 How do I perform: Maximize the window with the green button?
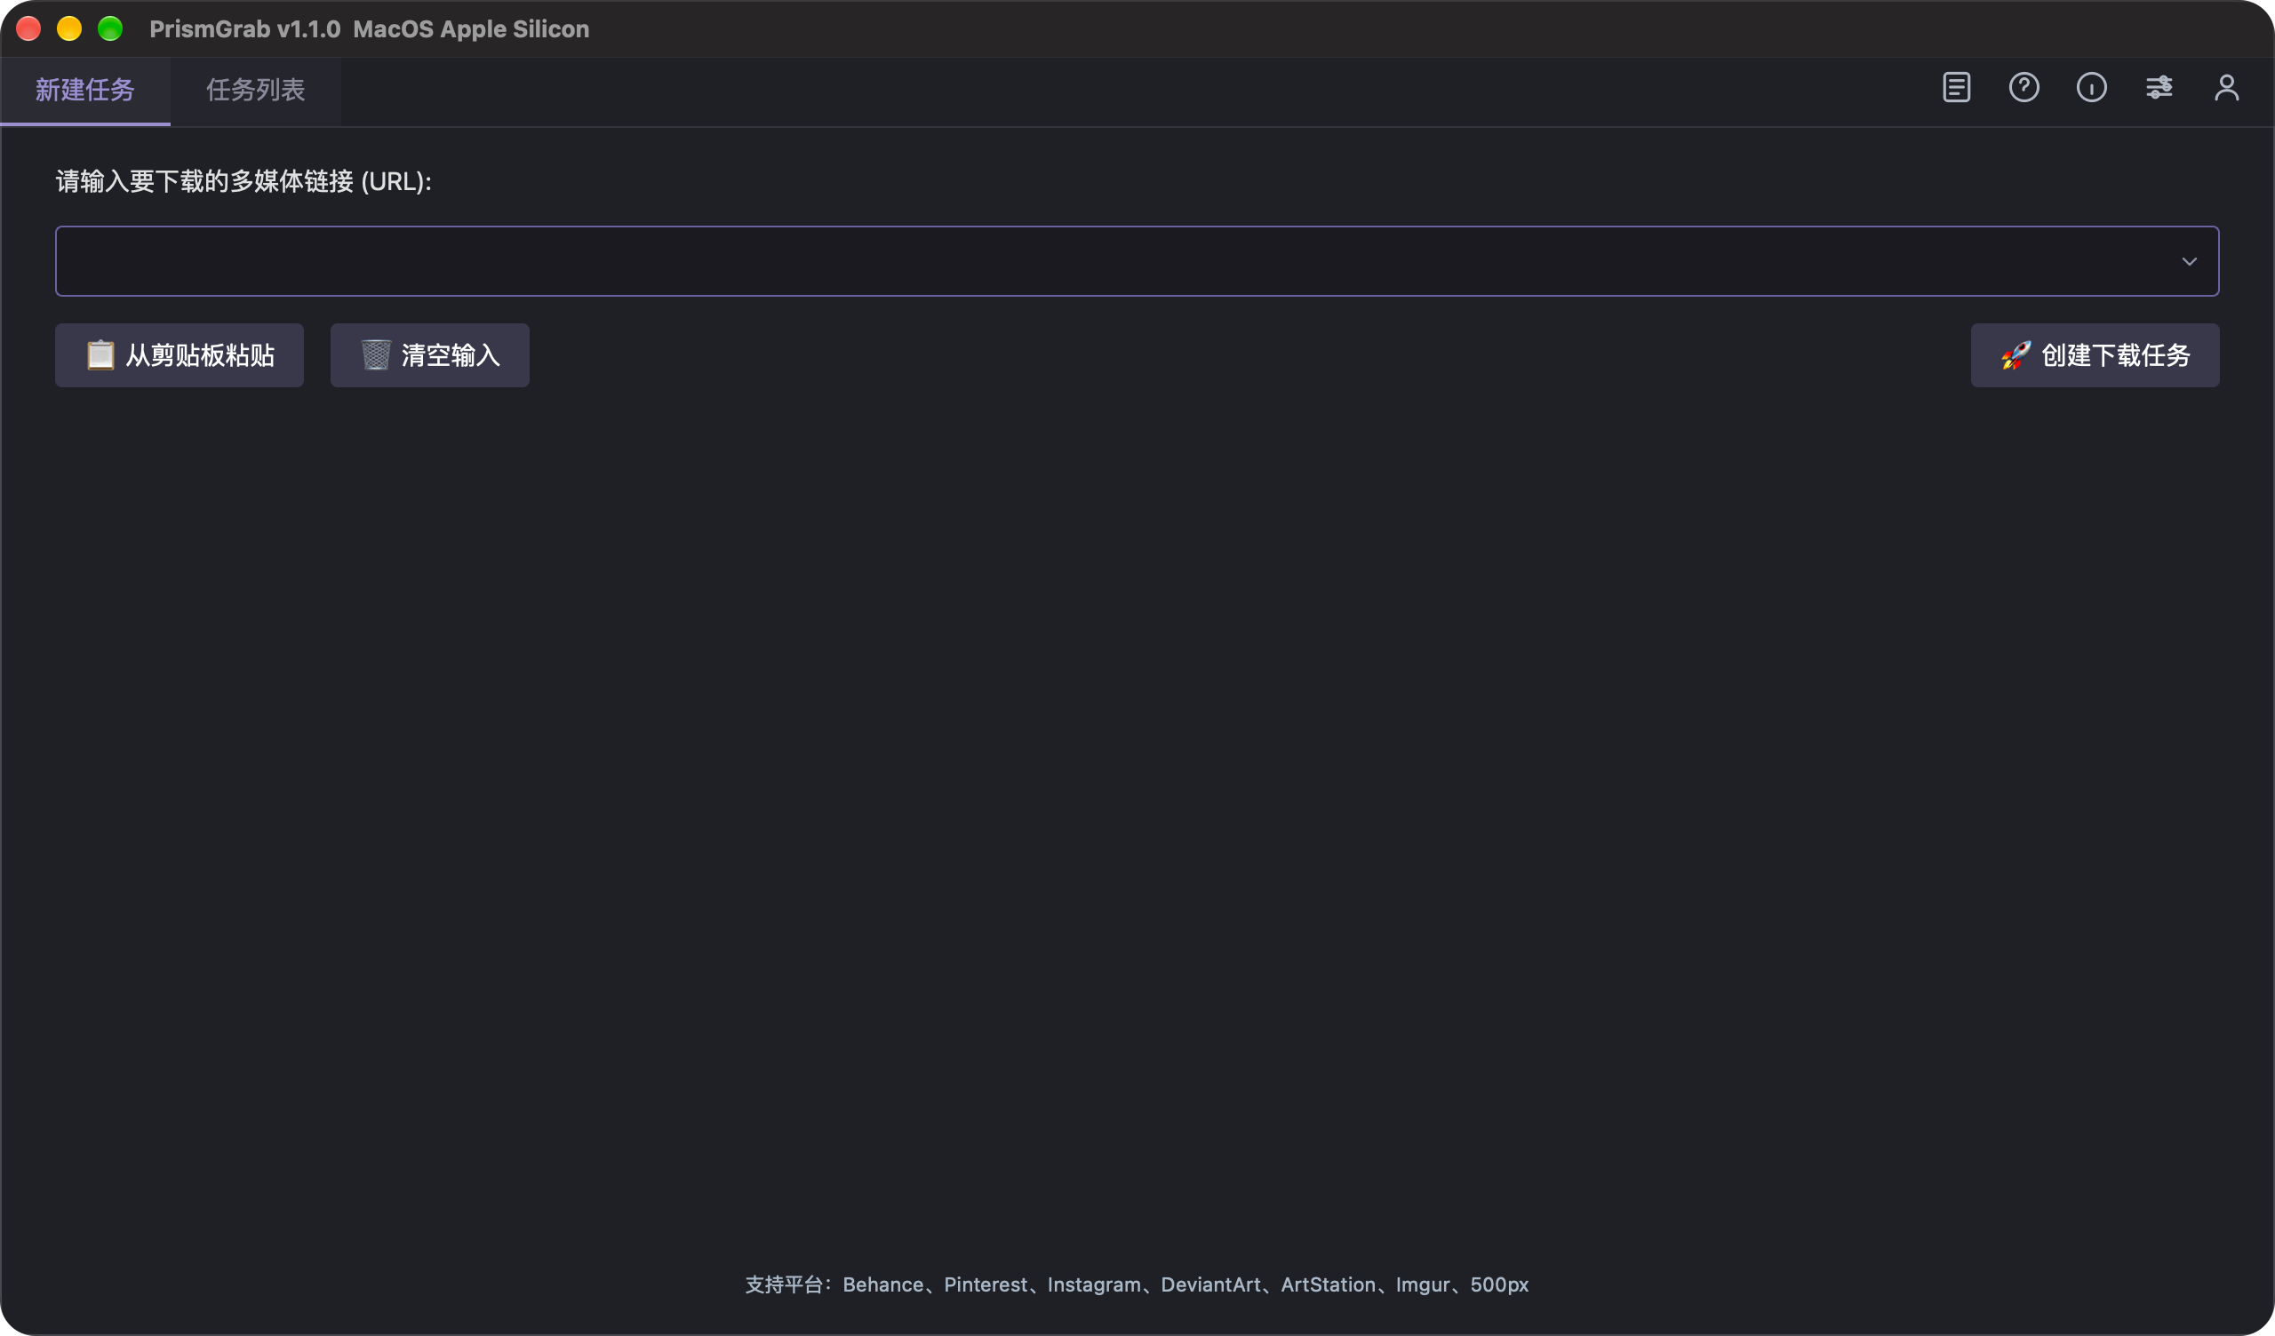110,29
